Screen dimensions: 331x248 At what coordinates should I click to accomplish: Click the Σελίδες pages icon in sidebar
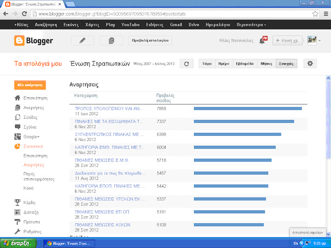17,117
